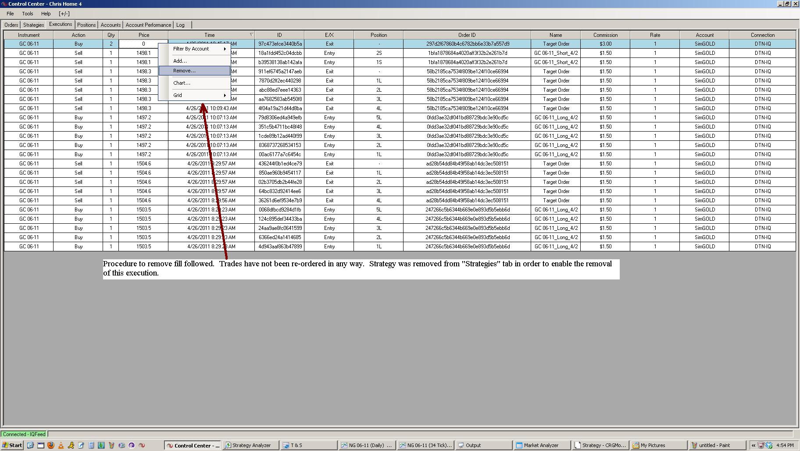Sort by the Price column header
This screenshot has width=800, height=451.
143,35
